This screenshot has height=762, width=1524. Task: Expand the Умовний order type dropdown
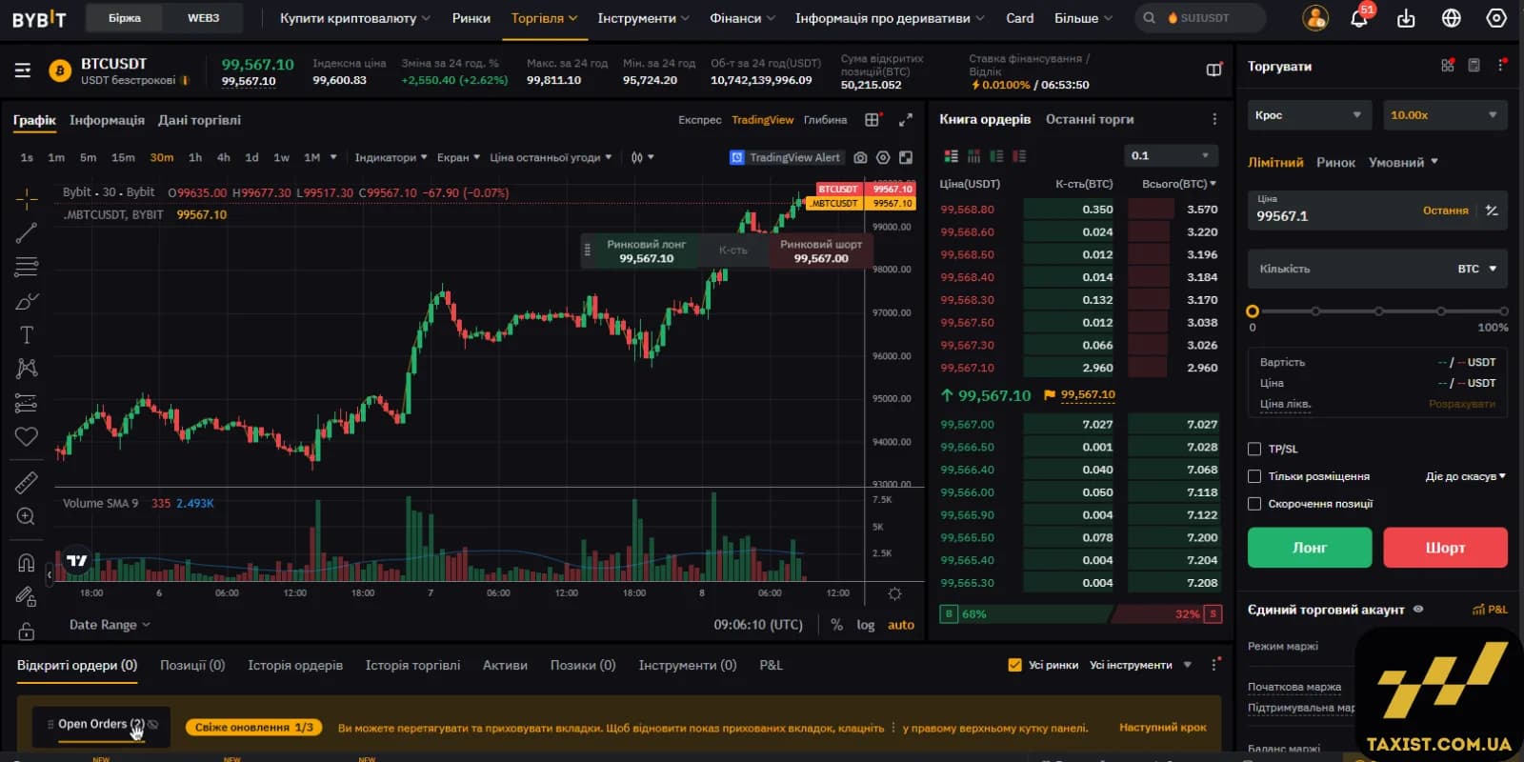[x=1403, y=162]
